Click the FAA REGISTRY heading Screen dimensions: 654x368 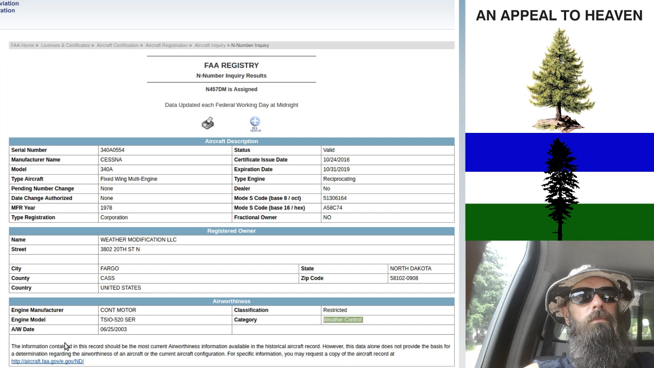coord(231,65)
